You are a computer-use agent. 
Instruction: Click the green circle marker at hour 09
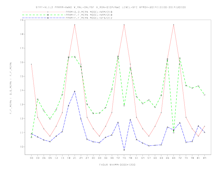[50, 119]
